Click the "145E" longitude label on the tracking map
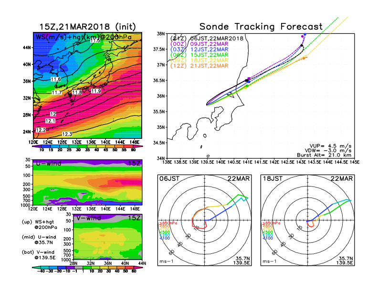Image resolution: width=378 pixels, height=292 pixels. coord(355,162)
